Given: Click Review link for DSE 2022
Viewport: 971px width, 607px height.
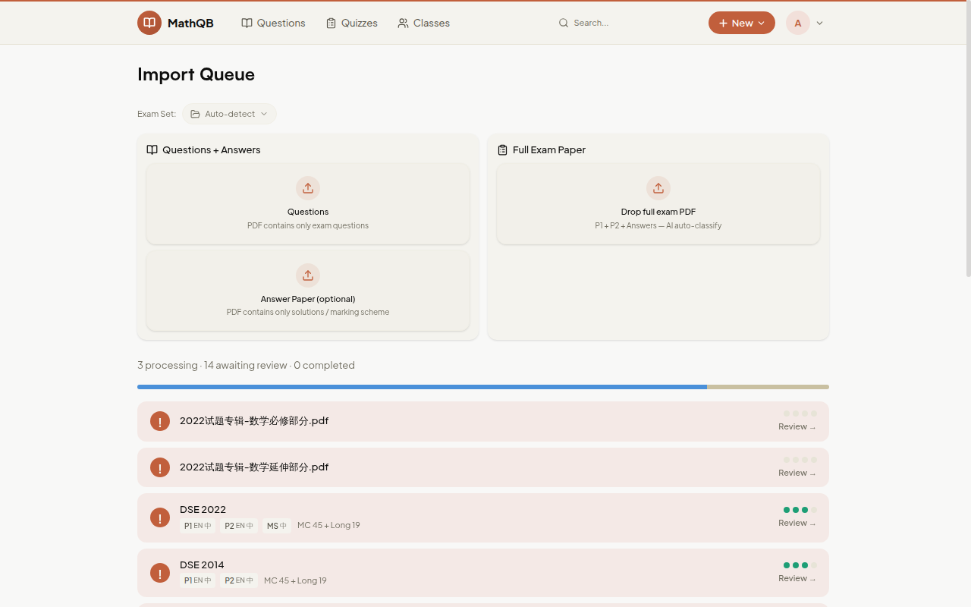Looking at the screenshot, I should [797, 523].
